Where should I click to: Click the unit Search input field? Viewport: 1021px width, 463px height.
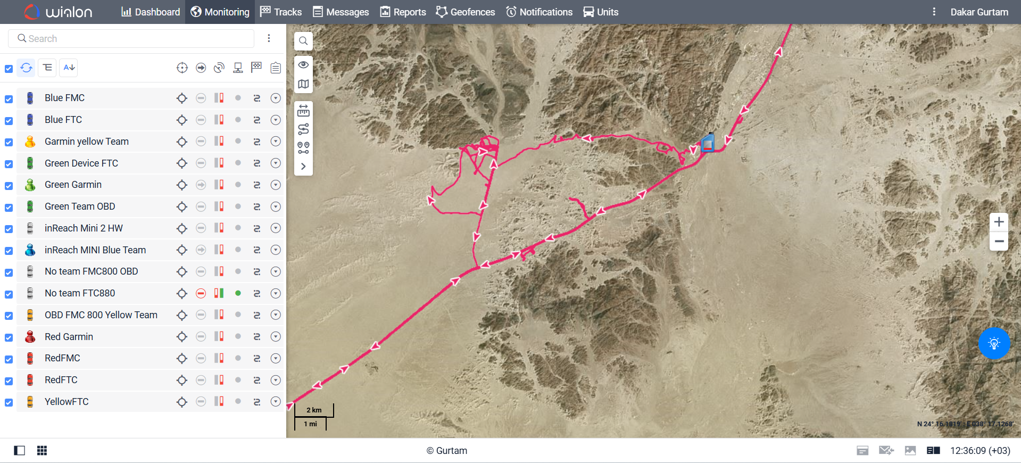[x=131, y=38]
